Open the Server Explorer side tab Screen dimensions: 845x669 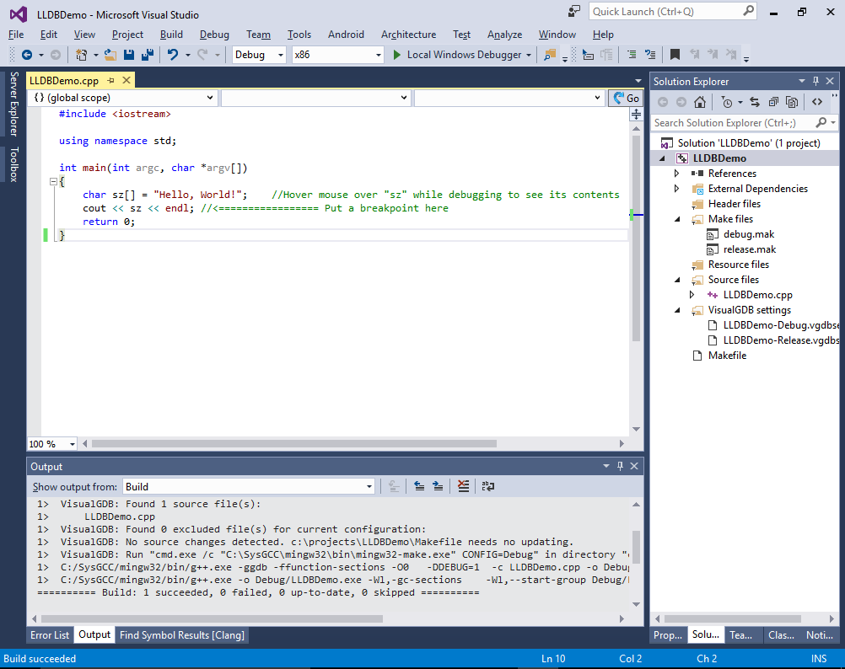pos(14,104)
